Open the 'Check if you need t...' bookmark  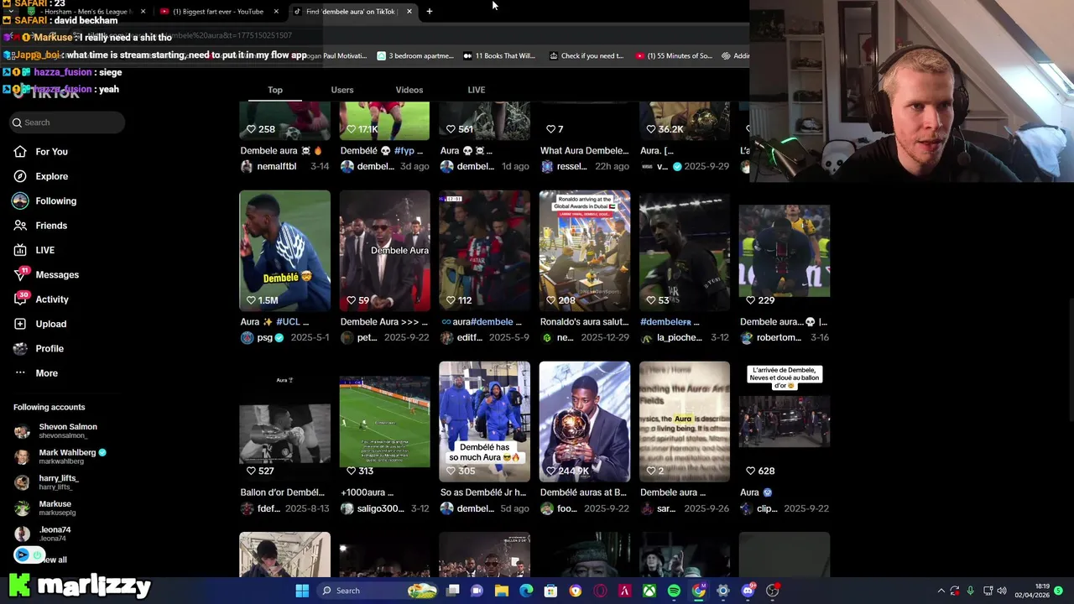tap(587, 56)
